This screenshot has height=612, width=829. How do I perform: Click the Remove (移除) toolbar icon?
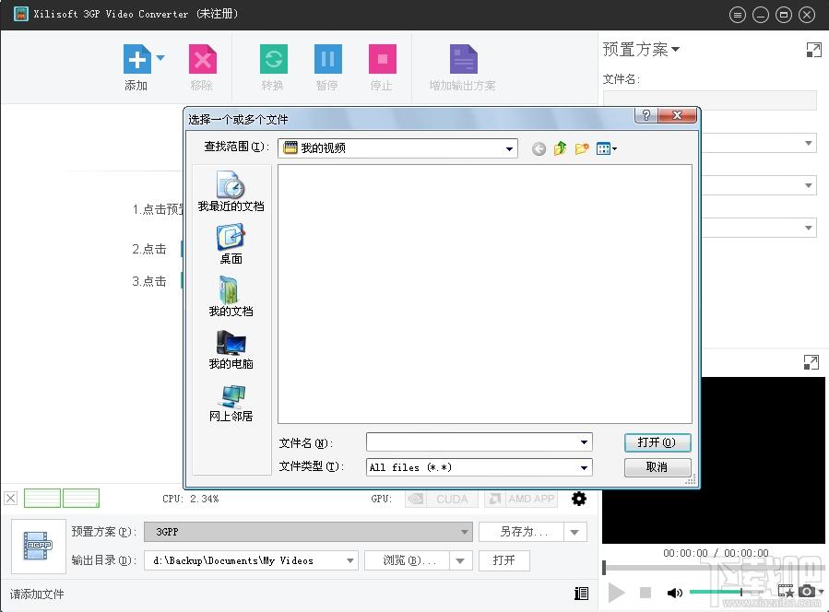(203, 59)
